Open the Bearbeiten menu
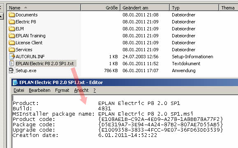 coord(39,90)
